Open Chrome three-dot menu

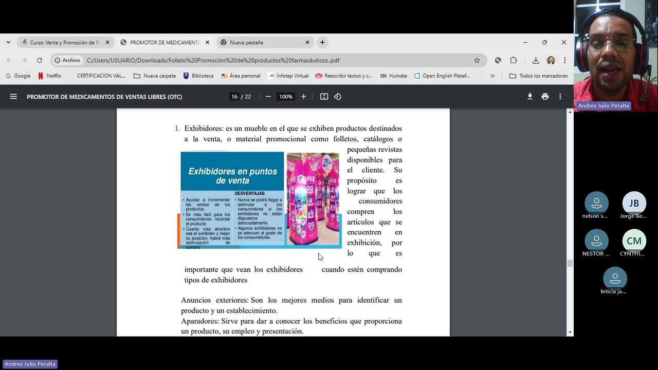pyautogui.click(x=564, y=60)
